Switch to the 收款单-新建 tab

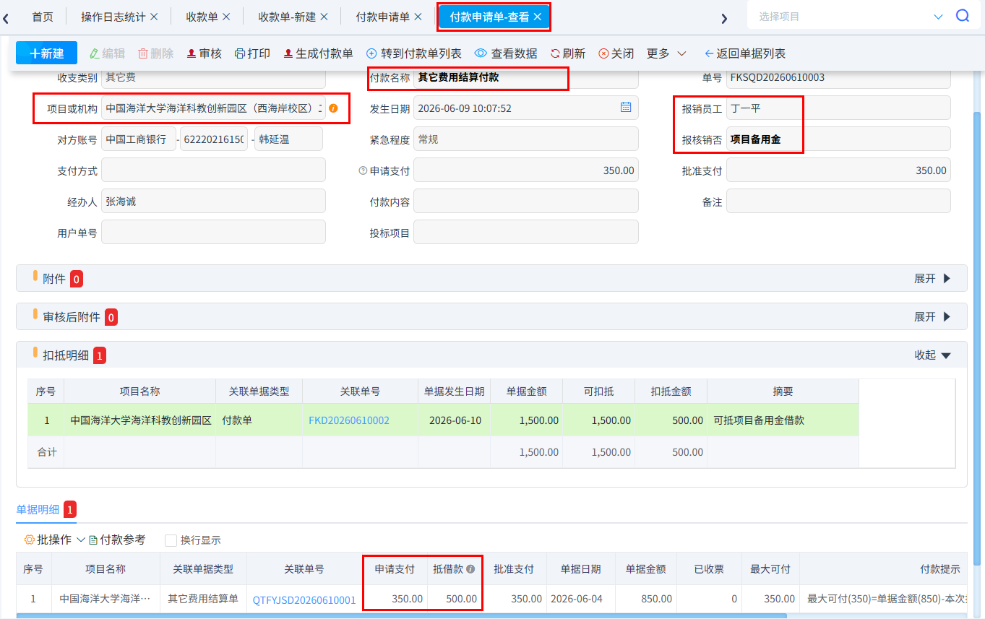pos(287,17)
